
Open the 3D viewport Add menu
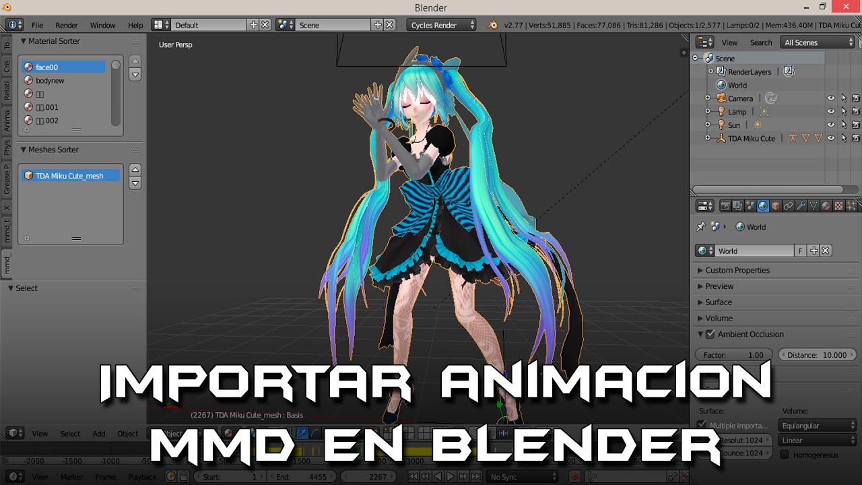click(99, 434)
